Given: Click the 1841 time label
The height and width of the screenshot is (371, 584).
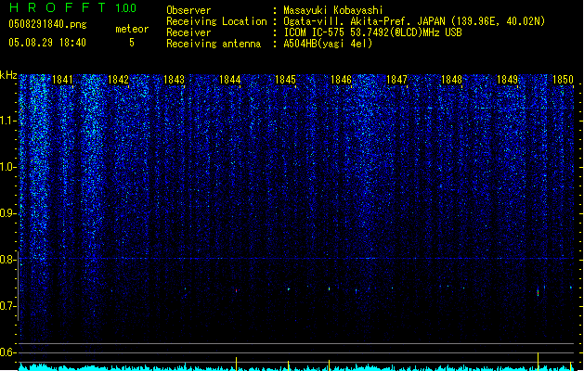Looking at the screenshot, I should coord(62,80).
